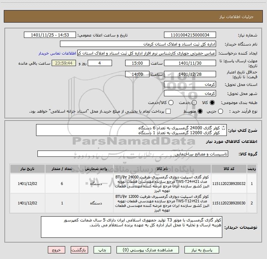
Task: Click the buyer organization name field
Action: [x=138, y=44]
